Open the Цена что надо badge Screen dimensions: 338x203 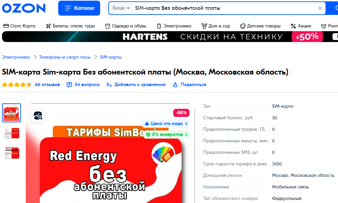[x=165, y=123]
